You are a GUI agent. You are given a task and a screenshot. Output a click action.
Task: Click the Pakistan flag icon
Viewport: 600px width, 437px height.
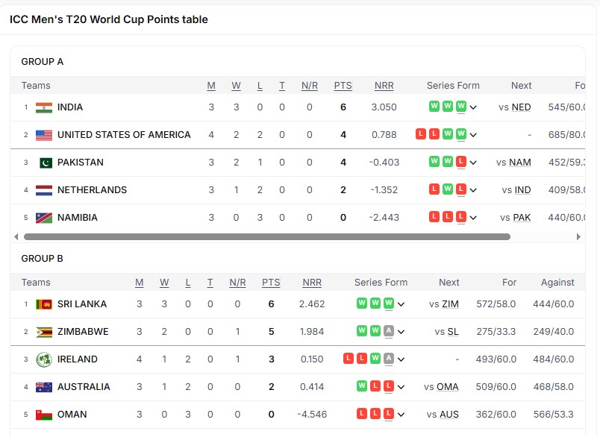(46, 163)
